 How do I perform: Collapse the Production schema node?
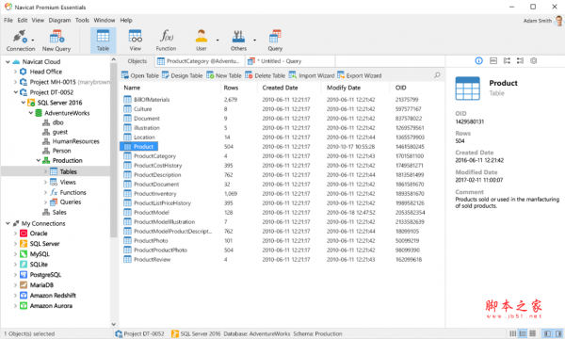[x=39, y=160]
